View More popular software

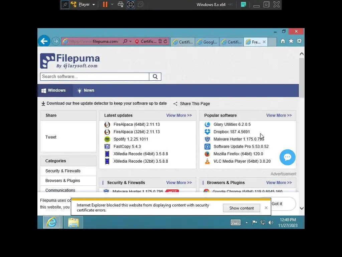click(x=279, y=115)
